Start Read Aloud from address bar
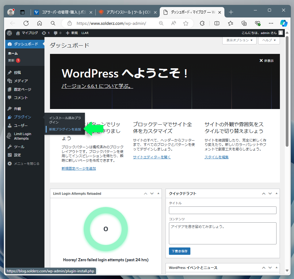294x279 pixels. pos(174,23)
